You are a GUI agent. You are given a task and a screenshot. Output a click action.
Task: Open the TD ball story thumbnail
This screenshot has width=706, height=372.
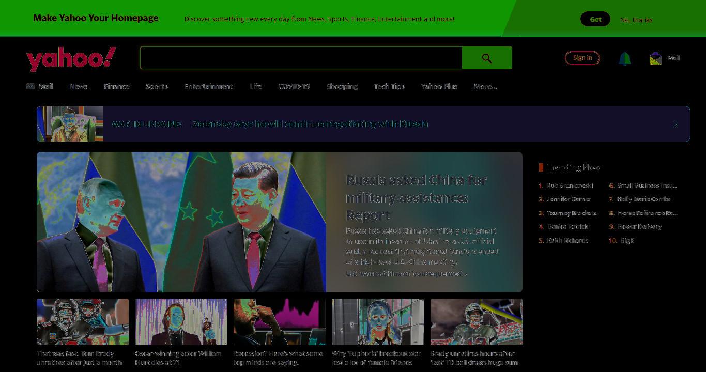point(477,322)
